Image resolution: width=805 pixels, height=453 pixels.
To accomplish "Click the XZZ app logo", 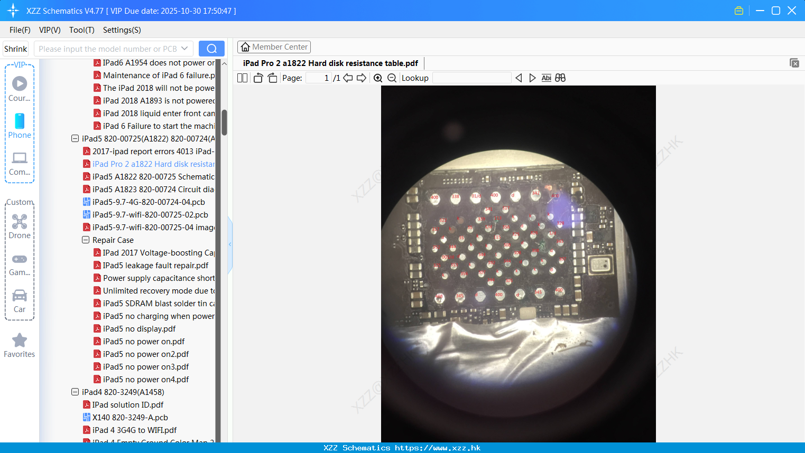I will [13, 11].
